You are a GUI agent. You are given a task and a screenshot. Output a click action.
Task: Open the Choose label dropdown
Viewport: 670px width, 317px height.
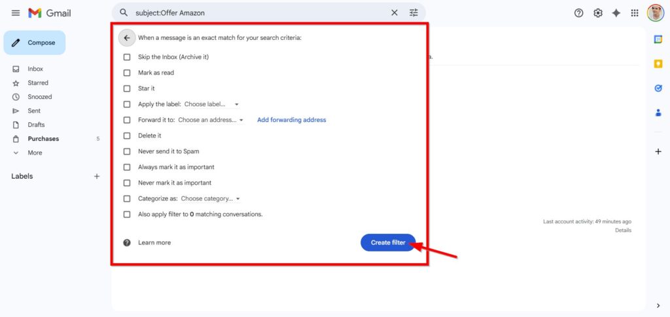point(211,104)
